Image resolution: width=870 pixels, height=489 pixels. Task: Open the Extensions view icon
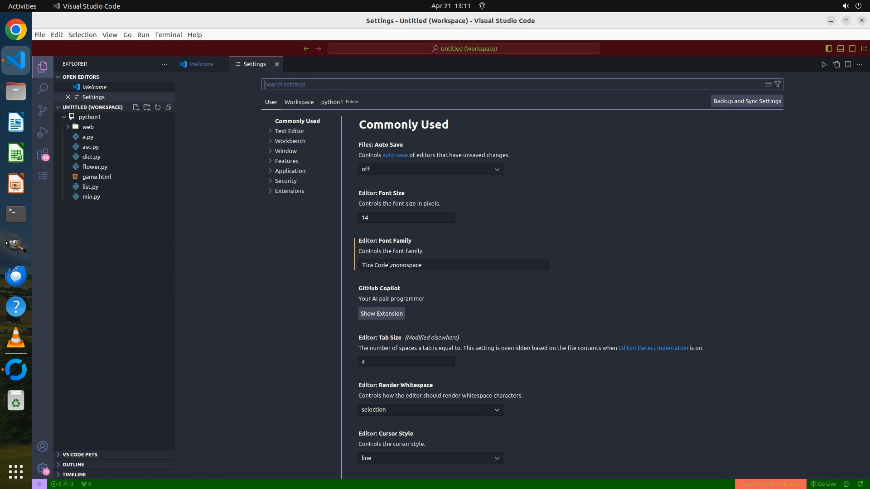click(43, 154)
